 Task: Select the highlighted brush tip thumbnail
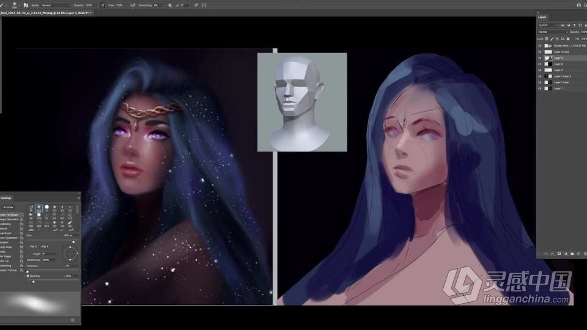coord(39,209)
